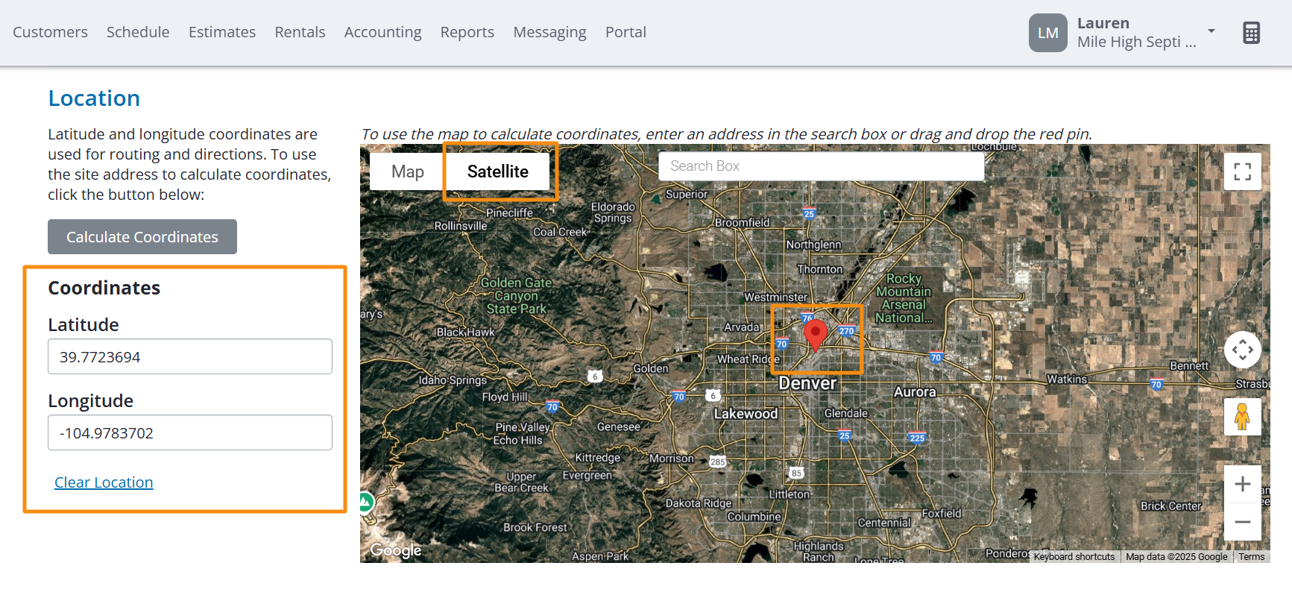Focus the Longitude input field
The height and width of the screenshot is (598, 1292).
click(x=190, y=433)
